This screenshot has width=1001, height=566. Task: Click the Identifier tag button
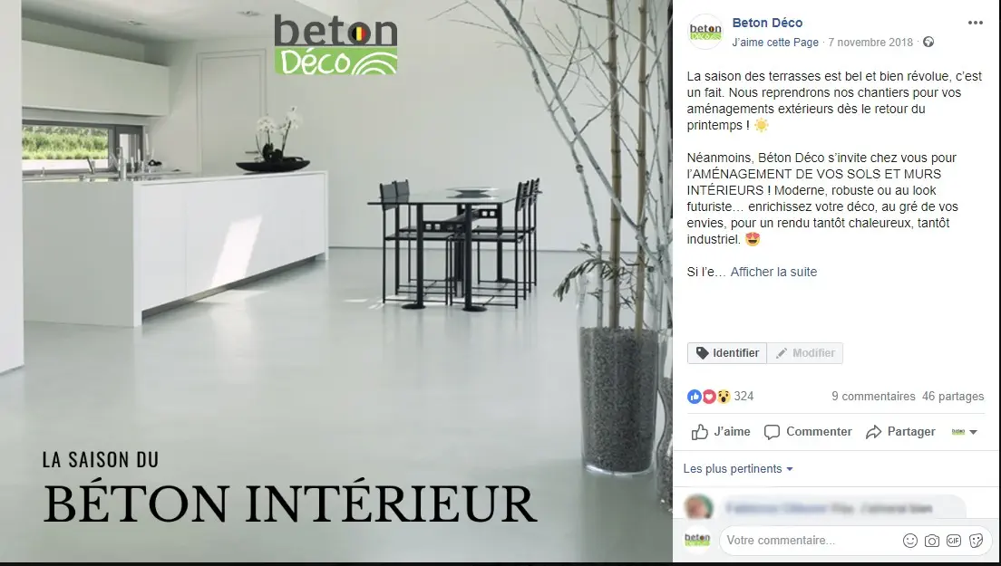pyautogui.click(x=727, y=353)
